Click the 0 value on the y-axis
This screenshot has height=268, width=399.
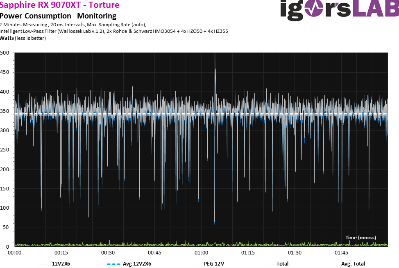(8, 247)
